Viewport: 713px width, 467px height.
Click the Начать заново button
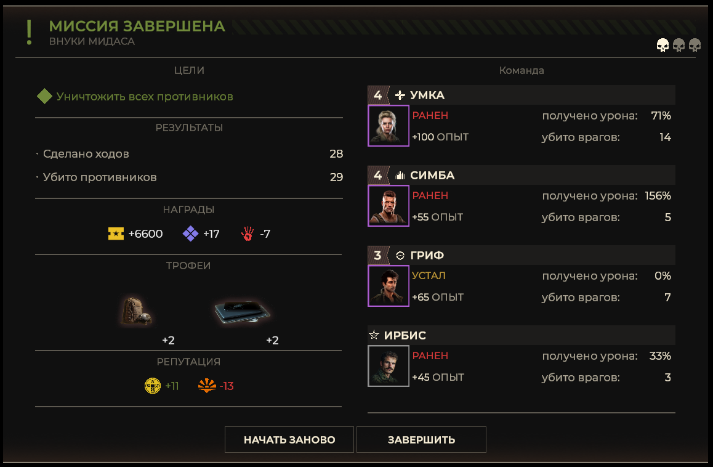pos(289,440)
